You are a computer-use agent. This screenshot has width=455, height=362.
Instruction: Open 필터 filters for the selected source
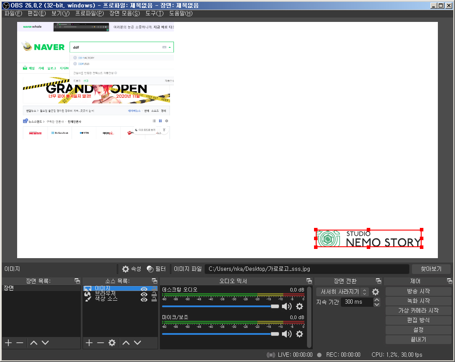(x=156, y=269)
